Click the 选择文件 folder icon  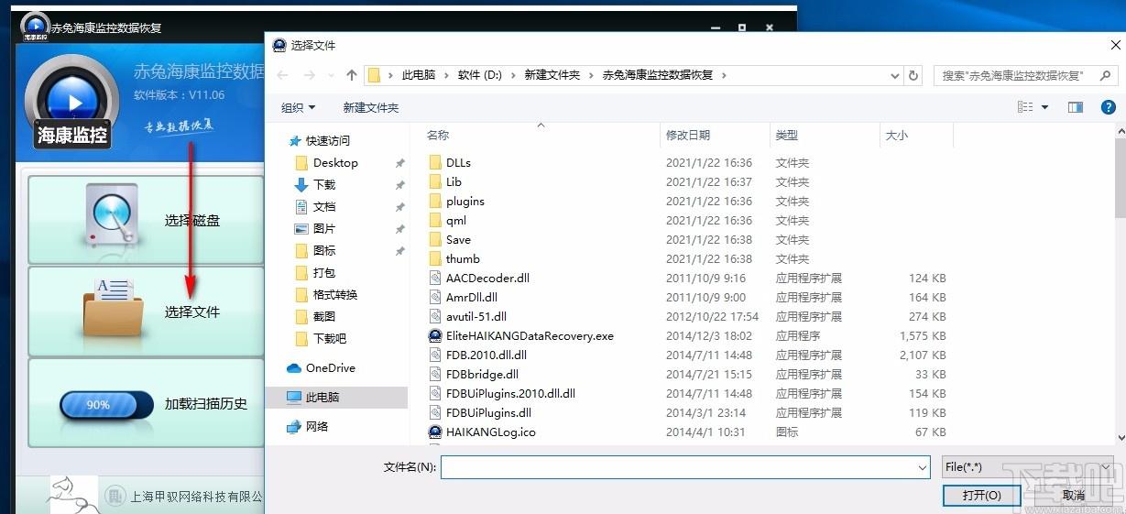(x=112, y=308)
